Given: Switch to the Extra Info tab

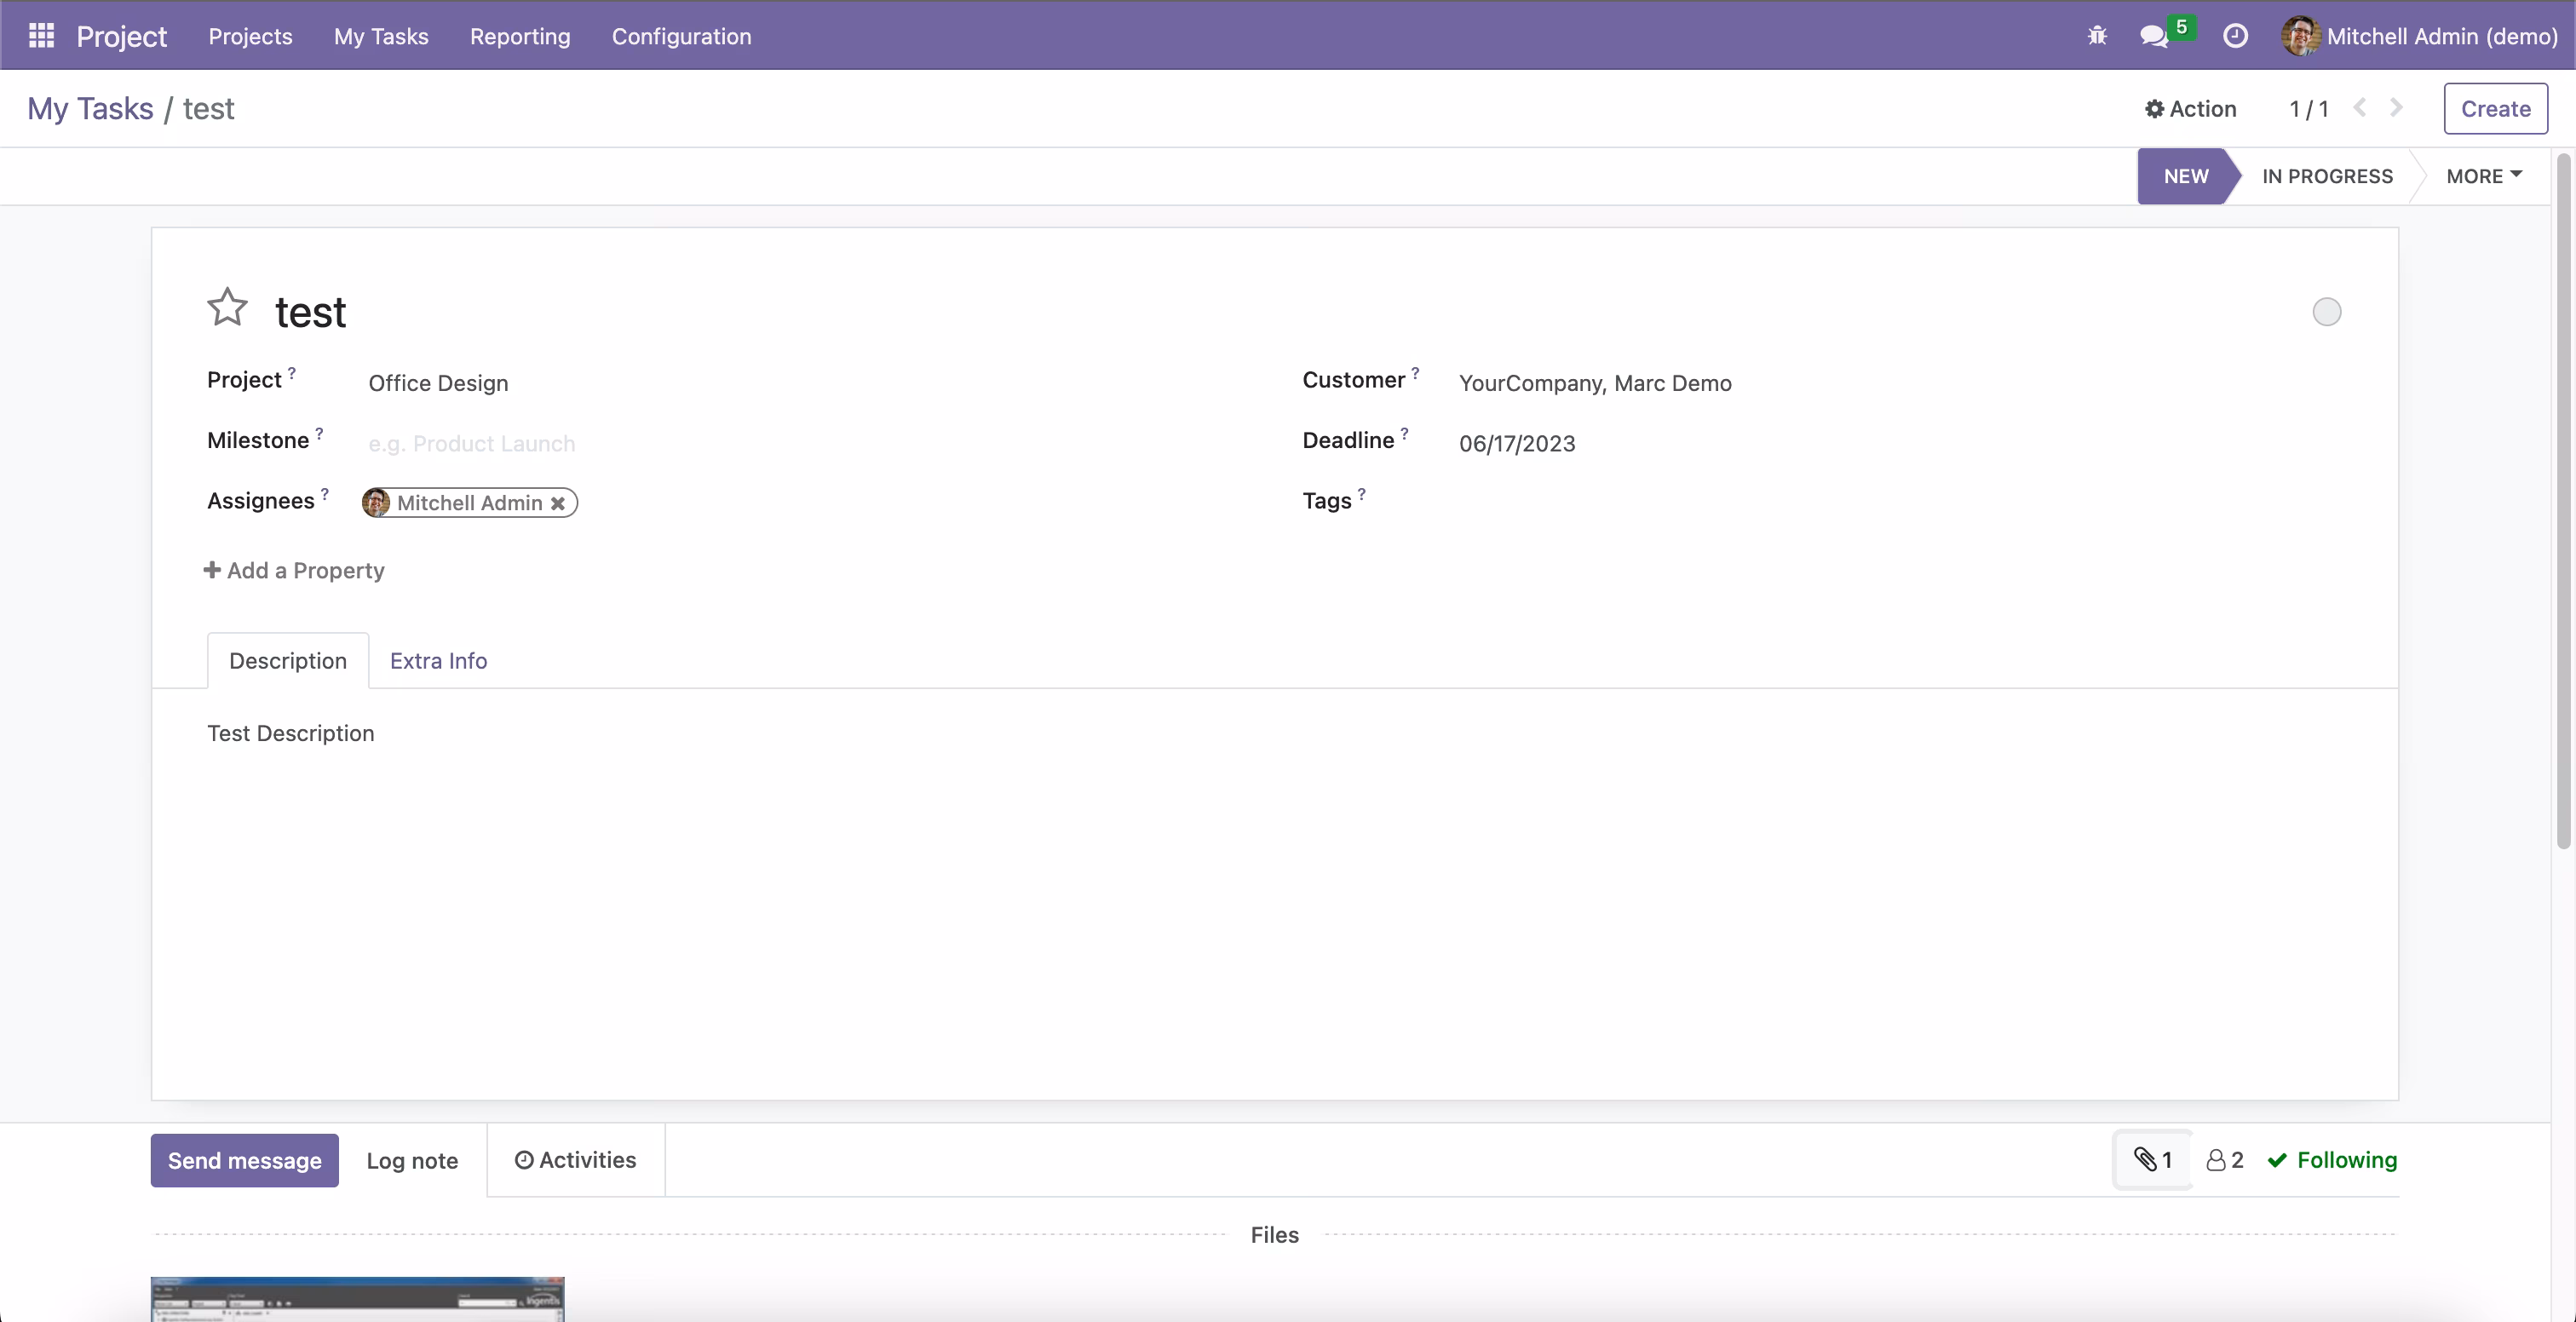Looking at the screenshot, I should coord(438,660).
